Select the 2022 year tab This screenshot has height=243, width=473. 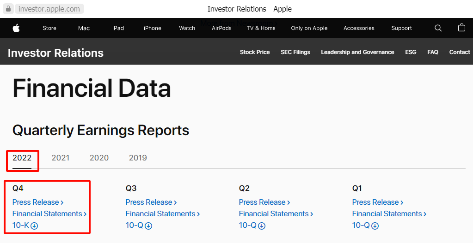click(22, 158)
